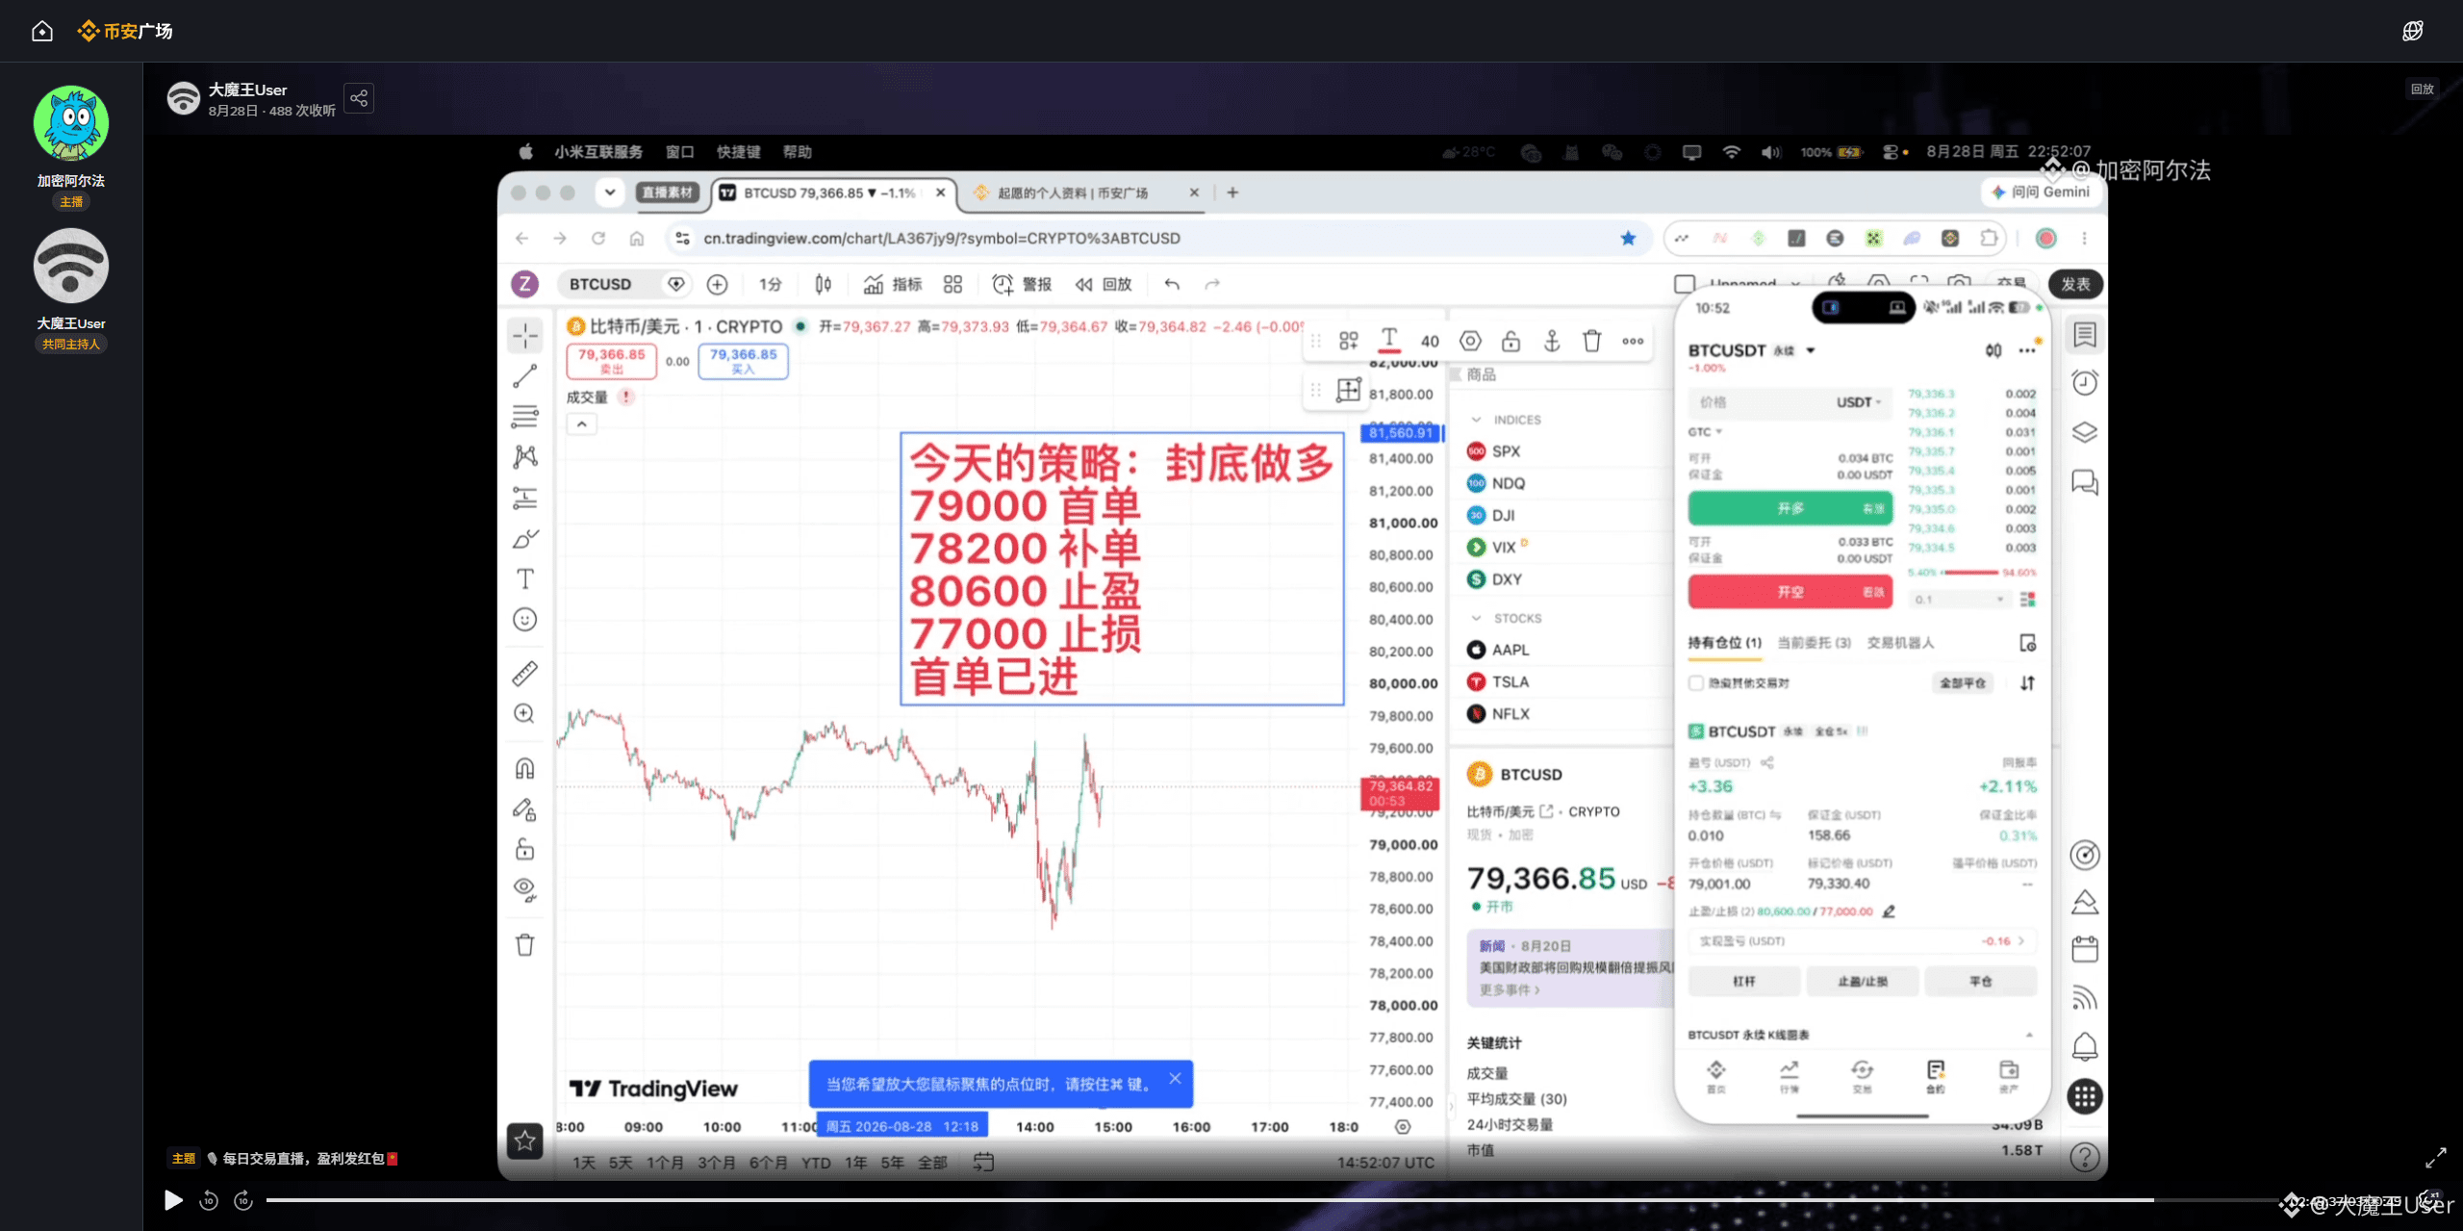The height and width of the screenshot is (1231, 2463).
Task: Click the candlestick chart type icon
Action: pyautogui.click(x=824, y=284)
